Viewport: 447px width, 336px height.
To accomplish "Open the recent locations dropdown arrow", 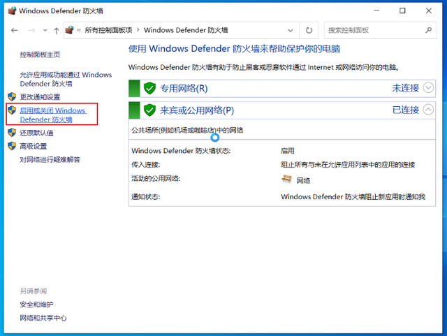I will (45, 30).
